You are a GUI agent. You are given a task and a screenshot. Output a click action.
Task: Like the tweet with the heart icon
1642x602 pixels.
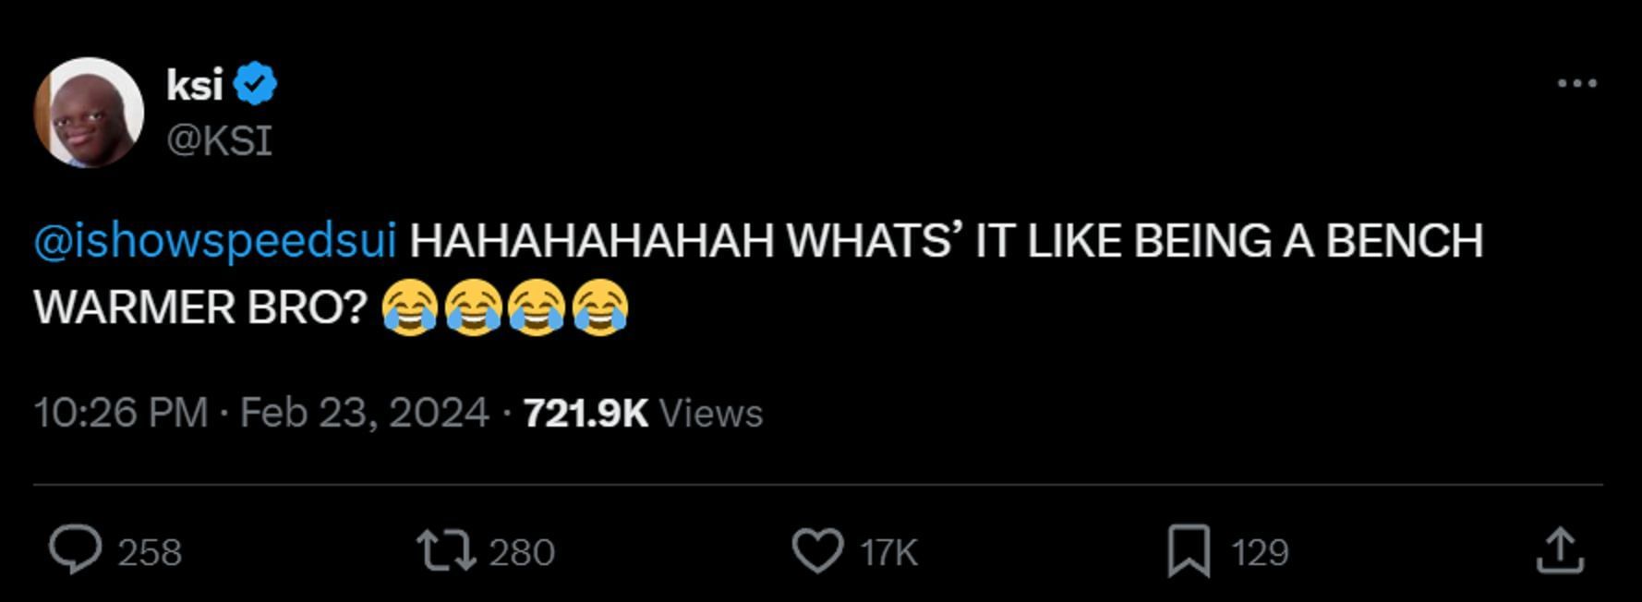point(817,550)
